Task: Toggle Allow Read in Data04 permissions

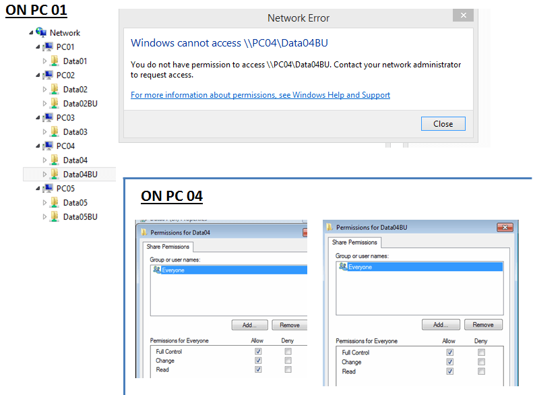Action: coord(258,369)
